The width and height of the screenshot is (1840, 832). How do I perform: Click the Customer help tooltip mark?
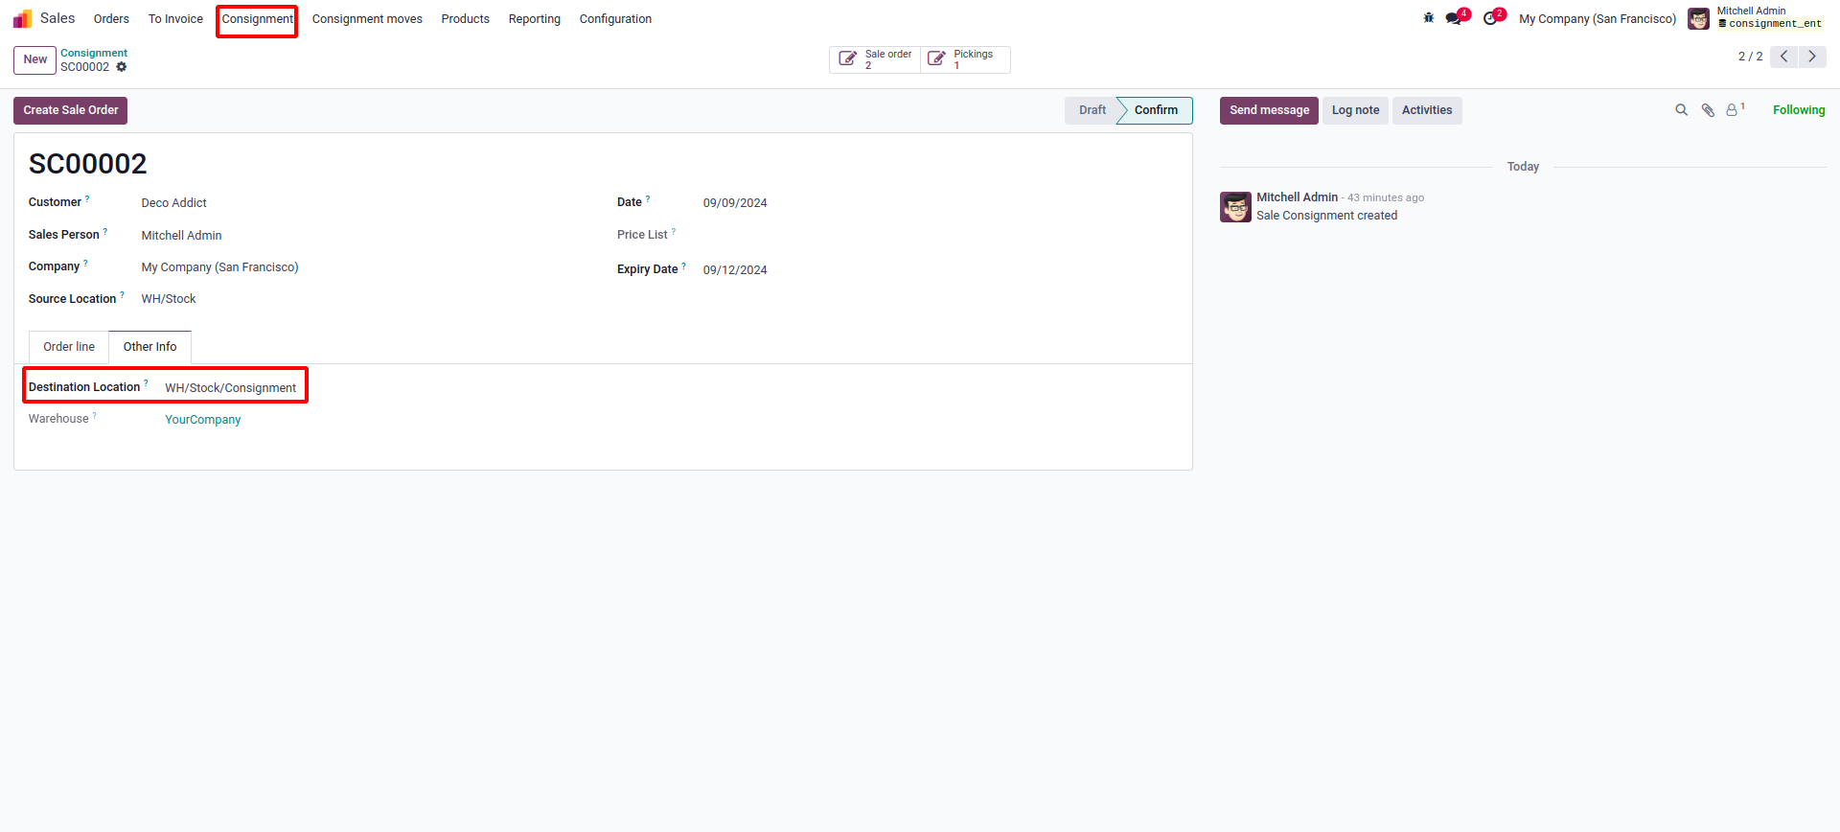(87, 199)
